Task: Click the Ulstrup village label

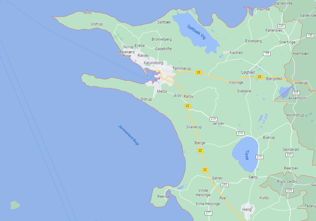Action: coord(97,24)
